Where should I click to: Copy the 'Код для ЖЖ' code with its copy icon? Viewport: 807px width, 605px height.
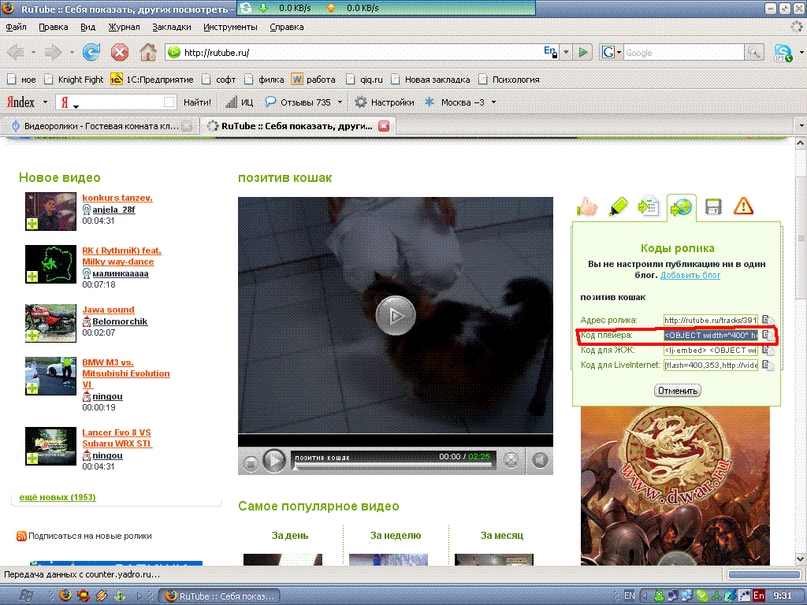(768, 350)
